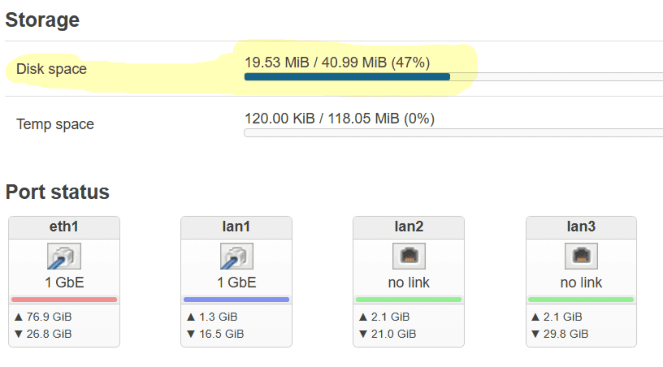Click the download arrow next to 16.5 GiB

(192, 334)
